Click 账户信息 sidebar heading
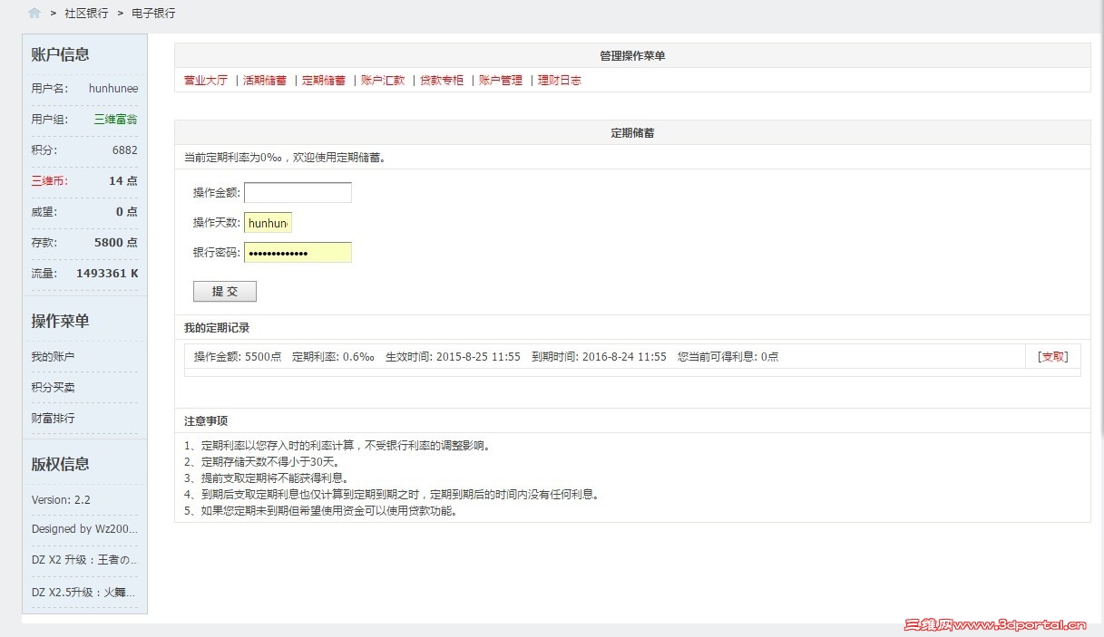 (x=61, y=54)
